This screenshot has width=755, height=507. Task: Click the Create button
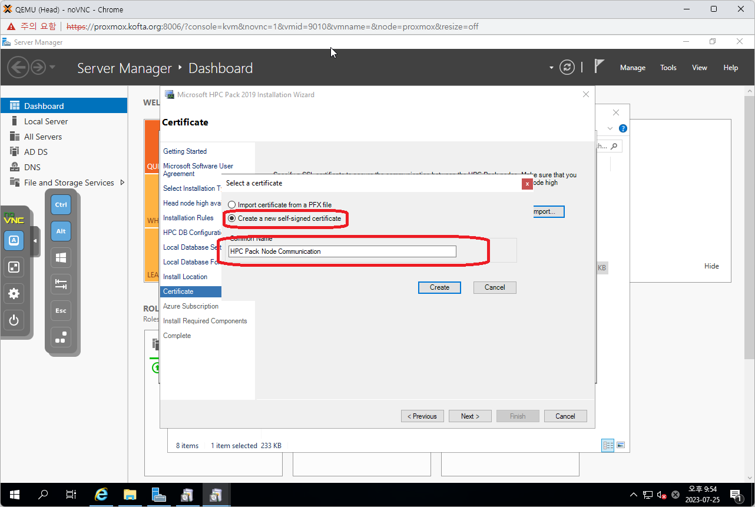pos(439,287)
